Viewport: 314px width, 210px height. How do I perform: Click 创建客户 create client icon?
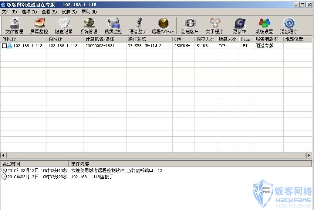tap(190, 26)
